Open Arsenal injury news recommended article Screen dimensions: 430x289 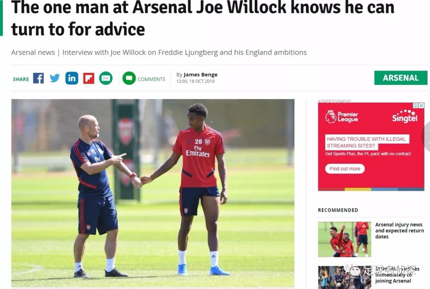coord(399,230)
